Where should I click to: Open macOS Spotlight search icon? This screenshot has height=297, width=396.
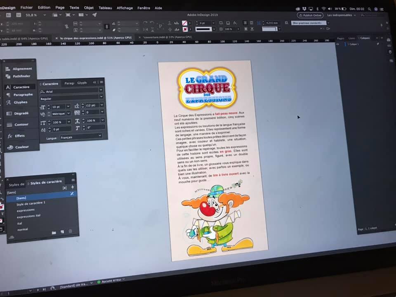point(369,9)
